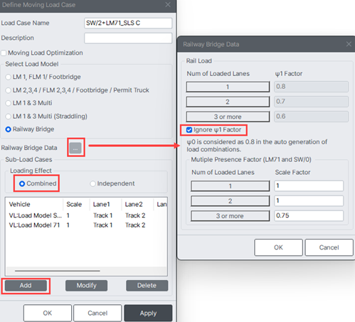Click Apply in Define Moving Load Case
Viewport: 355px width, 322px height.
(x=148, y=313)
